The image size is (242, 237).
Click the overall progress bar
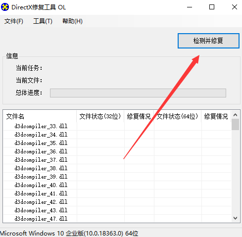[x=138, y=93]
